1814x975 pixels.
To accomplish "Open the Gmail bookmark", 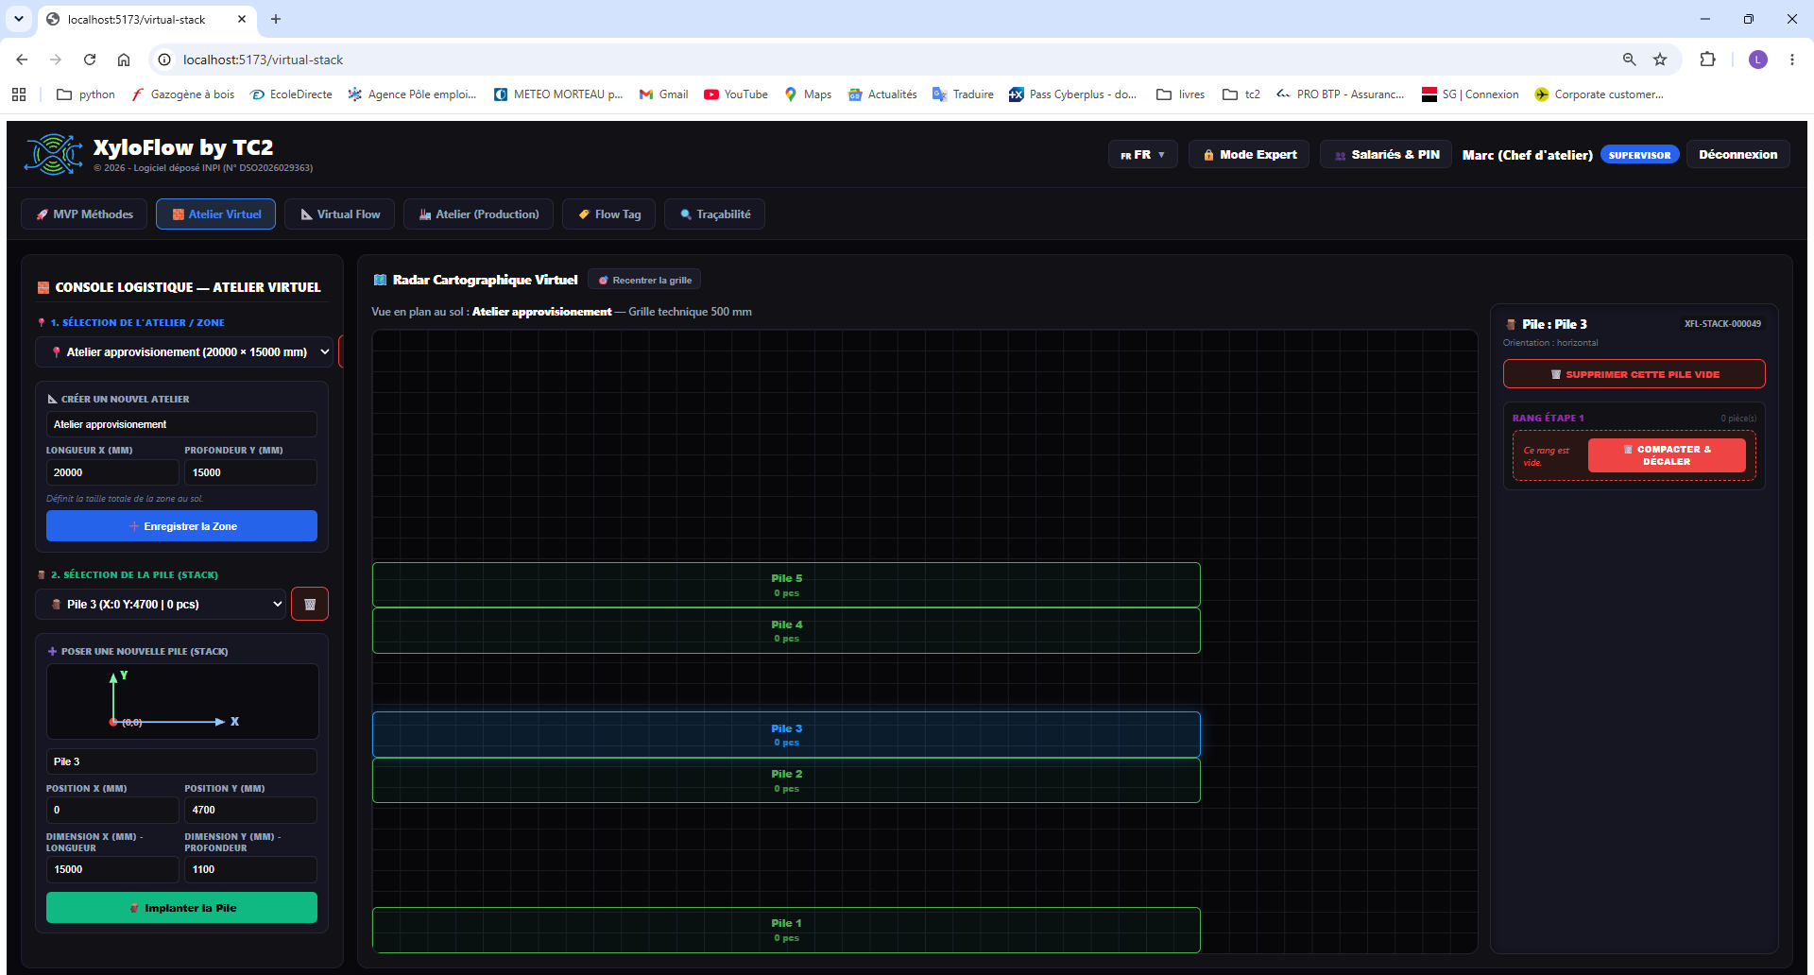I will point(664,94).
